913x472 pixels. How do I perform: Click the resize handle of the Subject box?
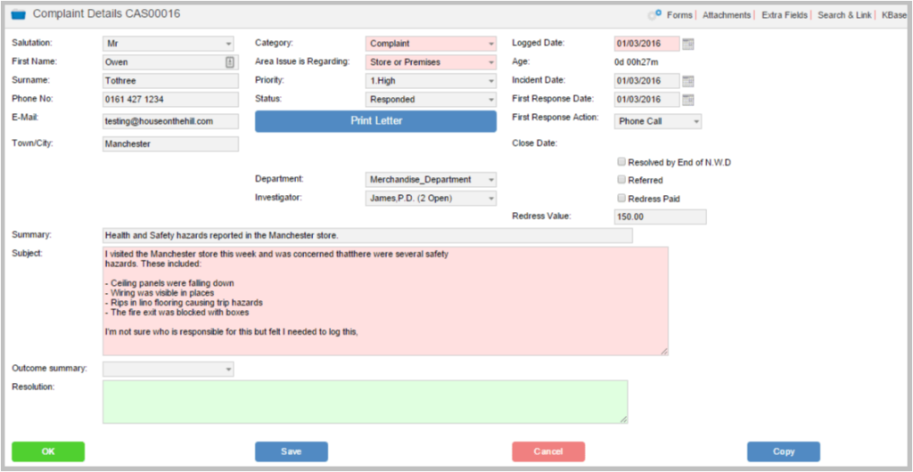[x=664, y=351]
